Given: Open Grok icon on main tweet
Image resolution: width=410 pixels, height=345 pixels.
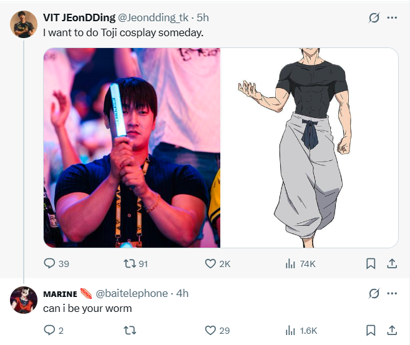Looking at the screenshot, I should (374, 17).
